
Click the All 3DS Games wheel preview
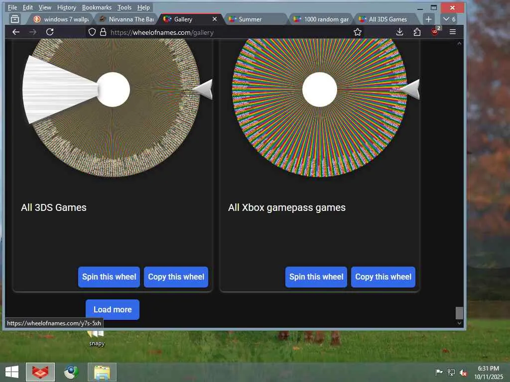point(113,107)
